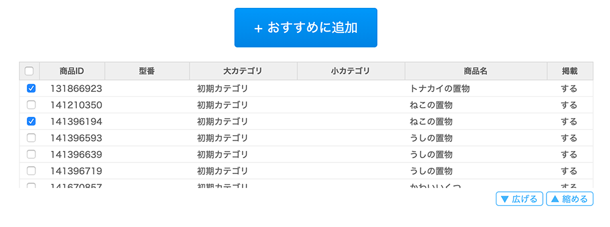Shrink the list with the 縮める button
This screenshot has height=227, width=610.
pos(570,199)
